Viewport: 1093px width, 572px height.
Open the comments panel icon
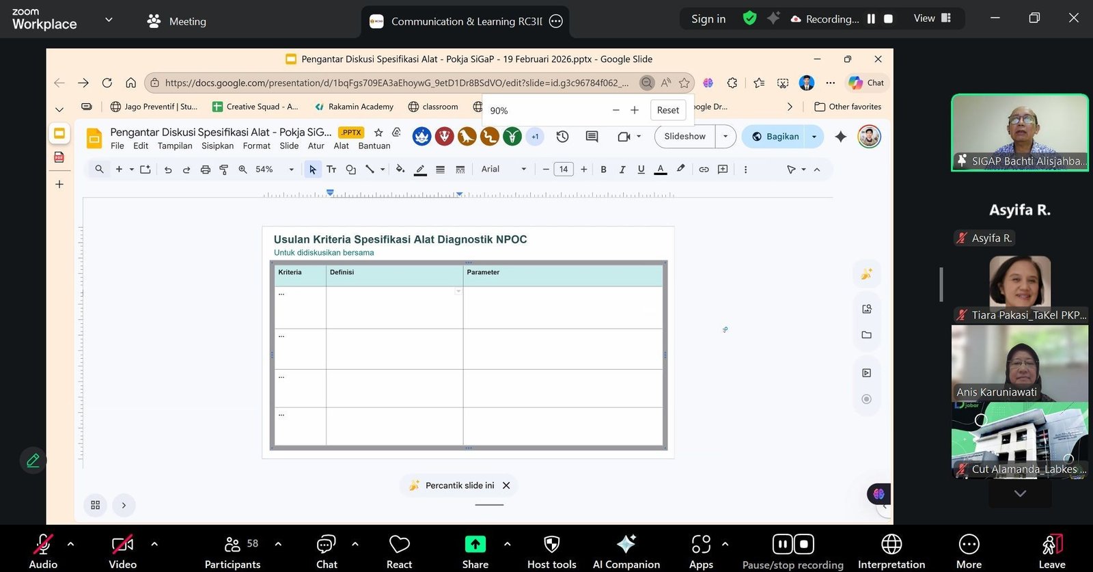592,137
